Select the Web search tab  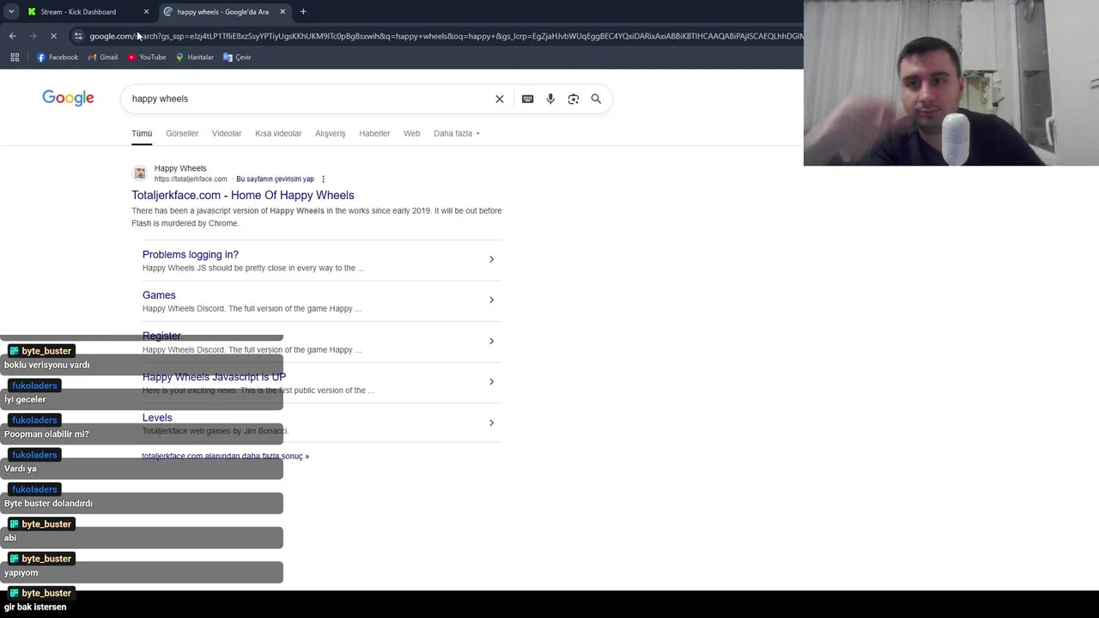click(412, 134)
